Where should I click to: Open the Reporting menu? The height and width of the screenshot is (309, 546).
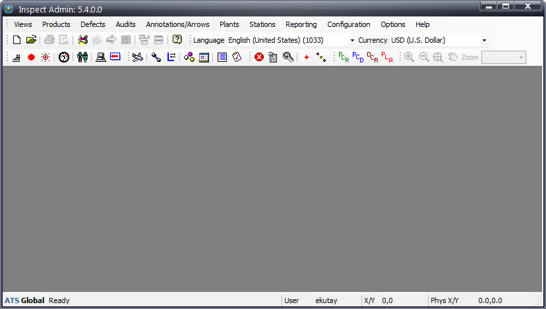point(301,24)
